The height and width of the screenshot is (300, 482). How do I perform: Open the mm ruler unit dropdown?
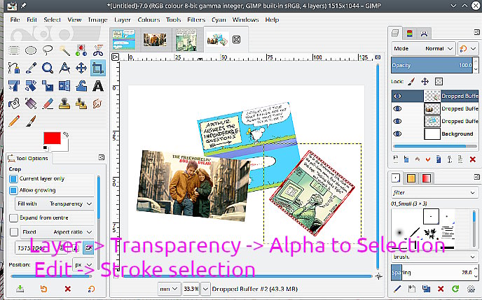168,289
